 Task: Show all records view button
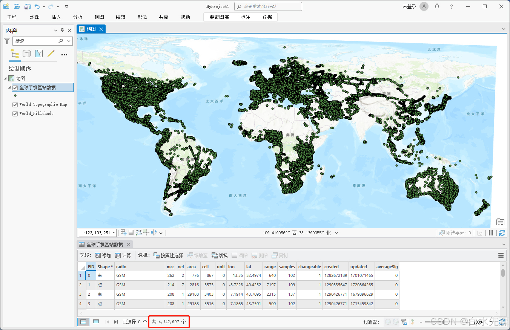pos(83,322)
